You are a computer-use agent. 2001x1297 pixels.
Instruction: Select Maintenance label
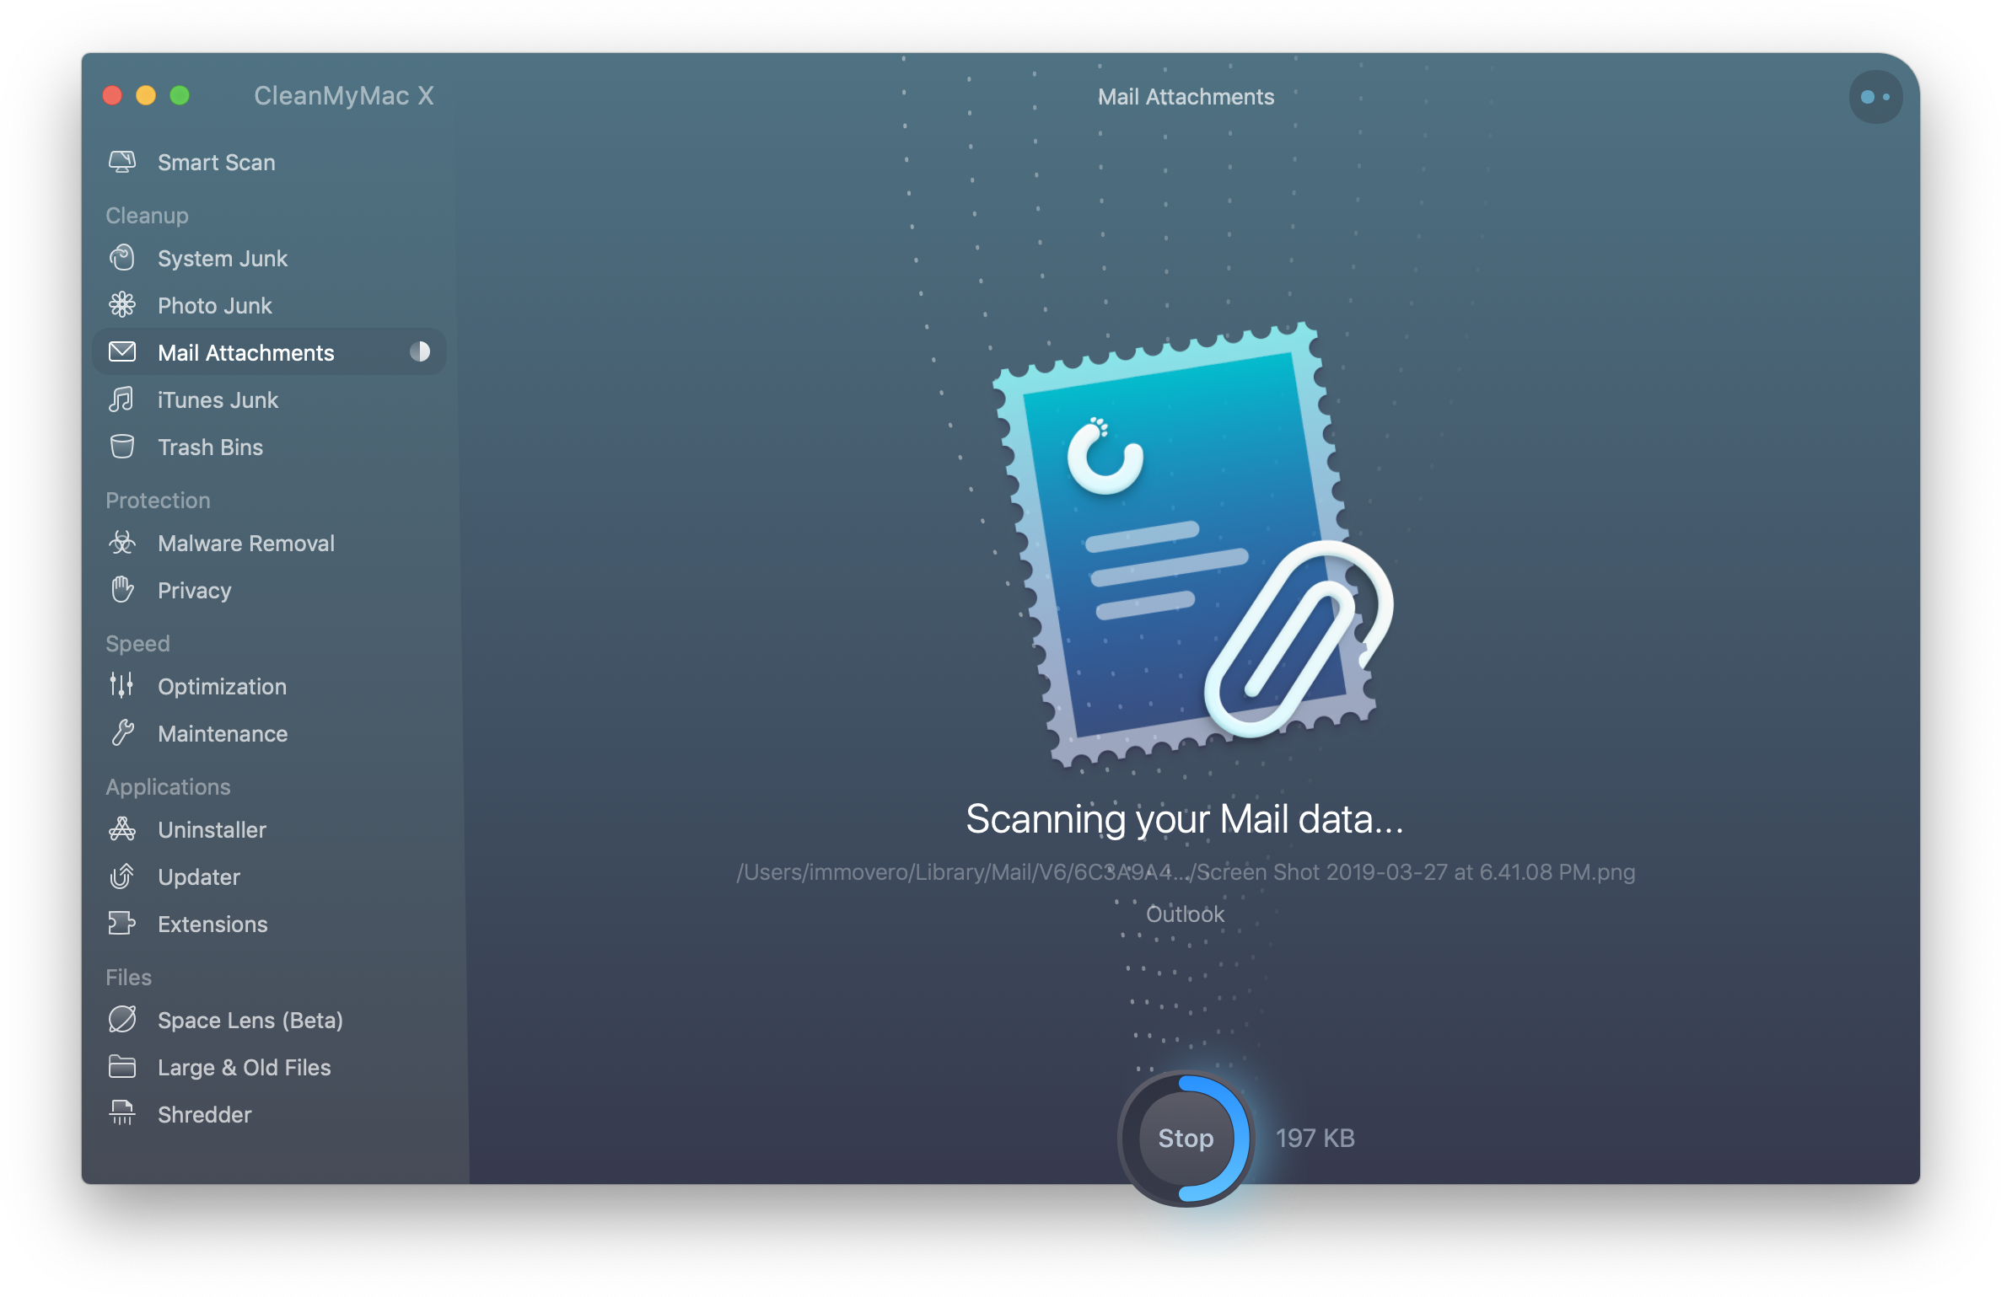pyautogui.click(x=223, y=734)
